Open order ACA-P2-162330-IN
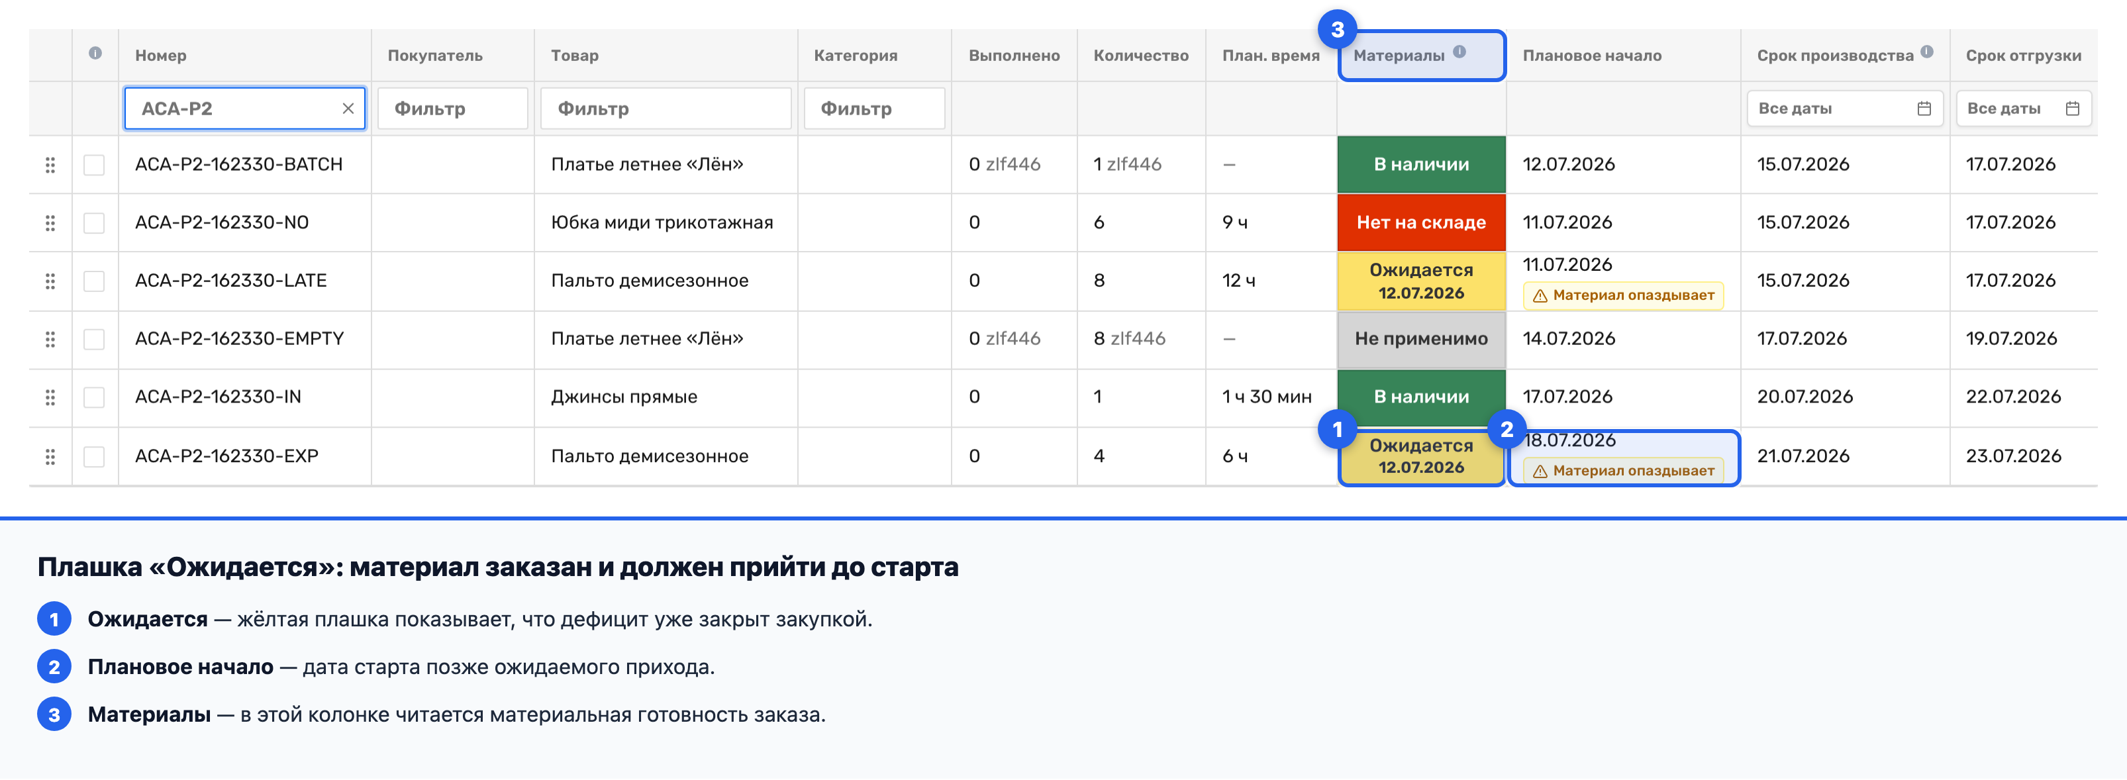The image size is (2127, 780). (x=218, y=397)
